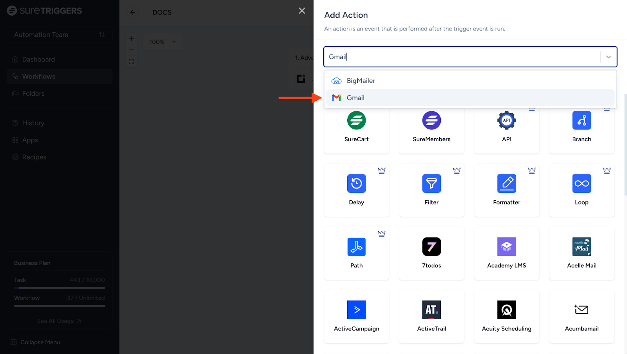Open the See All Usage link
The width and height of the screenshot is (627, 354).
pyautogui.click(x=59, y=321)
